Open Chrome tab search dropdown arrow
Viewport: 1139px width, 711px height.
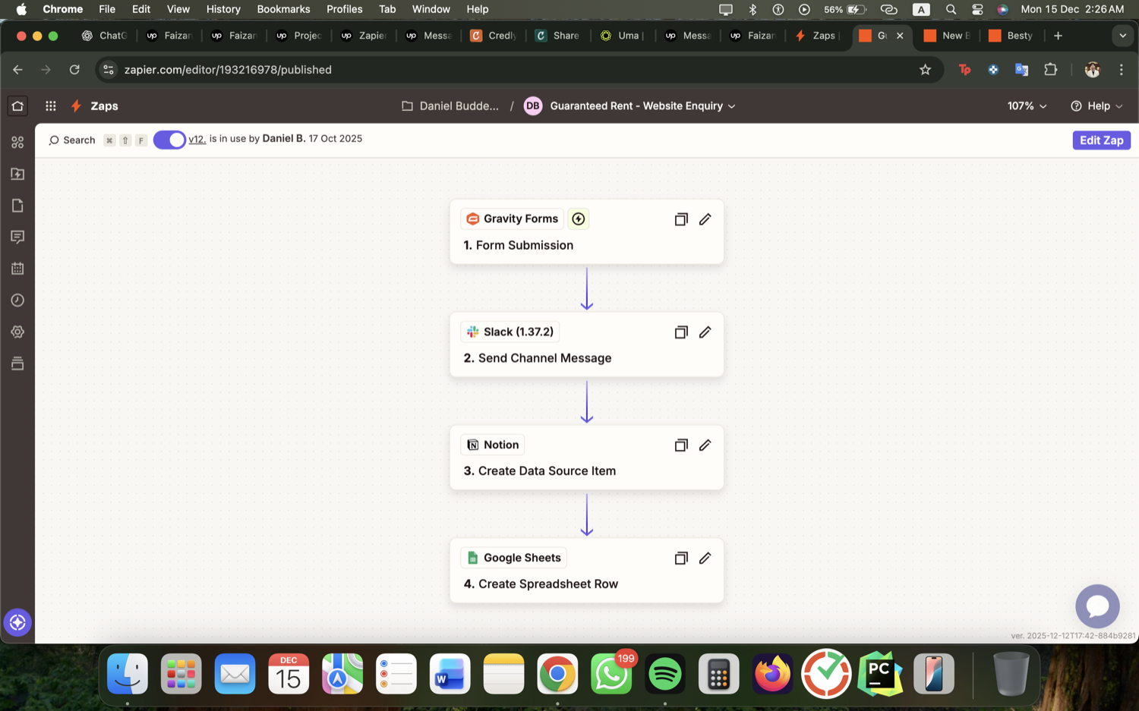(1122, 36)
